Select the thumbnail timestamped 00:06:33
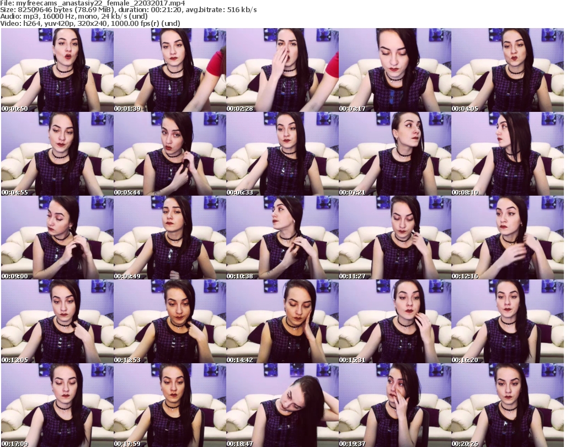565x447 pixels. 282,154
